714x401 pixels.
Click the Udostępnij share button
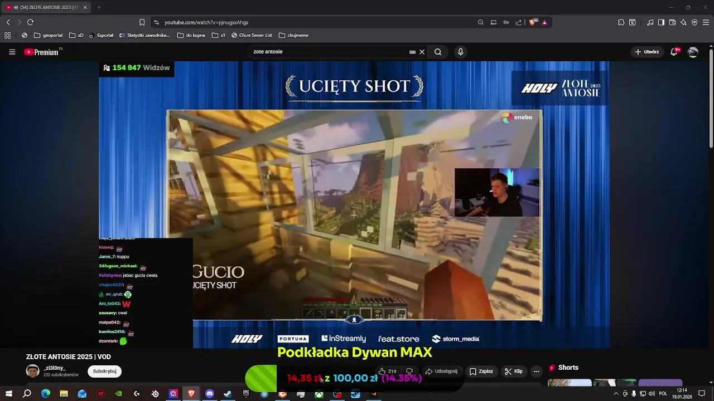[441, 371]
